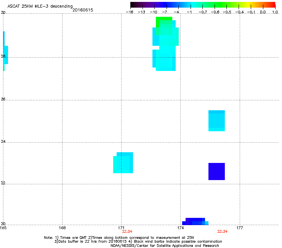The height and width of the screenshot is (248, 282).
Task: Click the color bar label -0.4
Action: pos(239,12)
